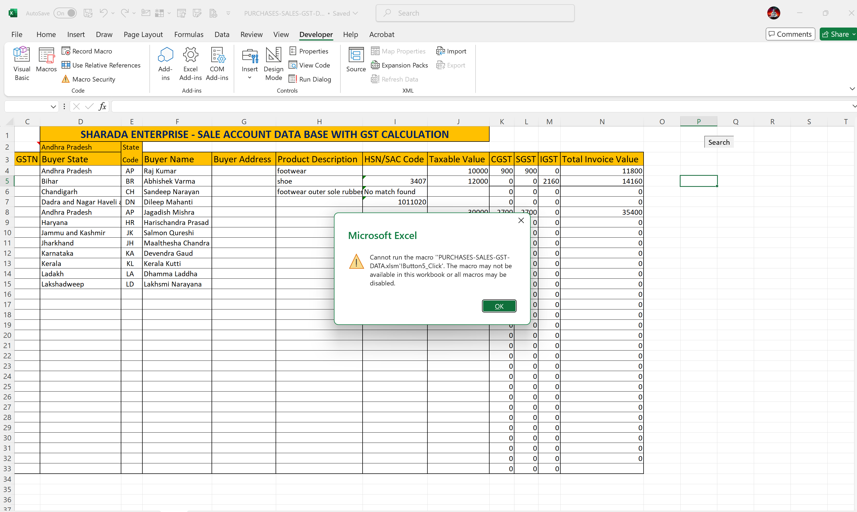This screenshot has height=512, width=857.
Task: Open XML Expansion Packs
Action: (399, 65)
